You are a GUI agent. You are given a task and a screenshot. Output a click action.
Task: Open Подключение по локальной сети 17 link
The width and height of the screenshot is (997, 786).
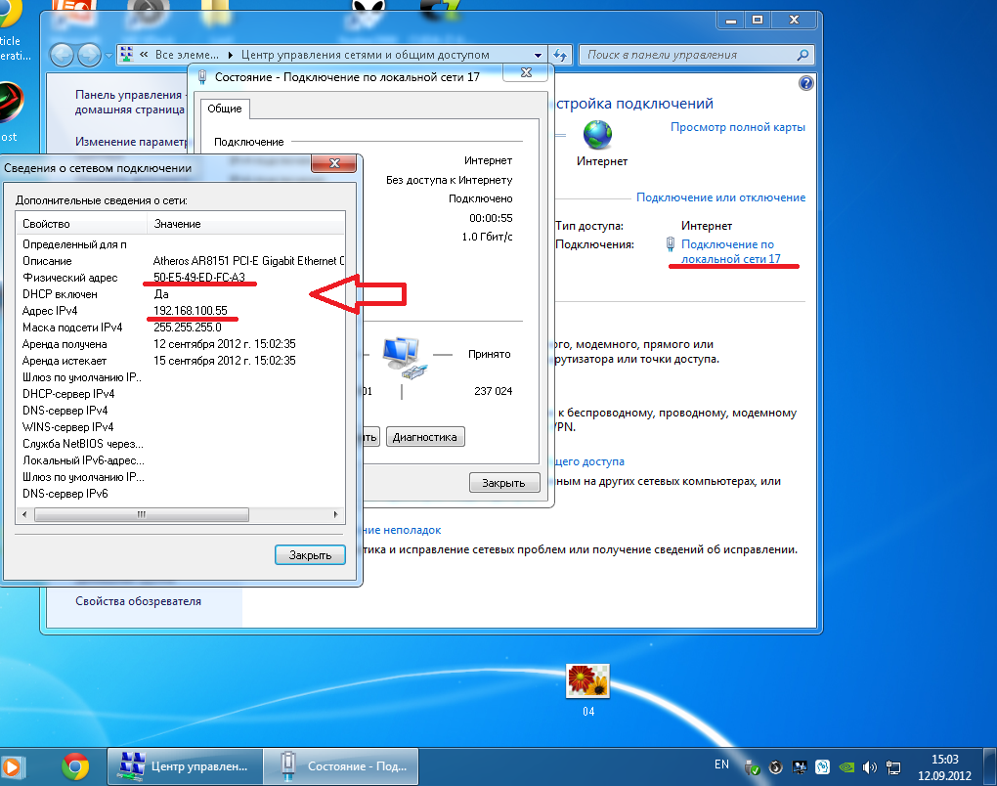(730, 252)
